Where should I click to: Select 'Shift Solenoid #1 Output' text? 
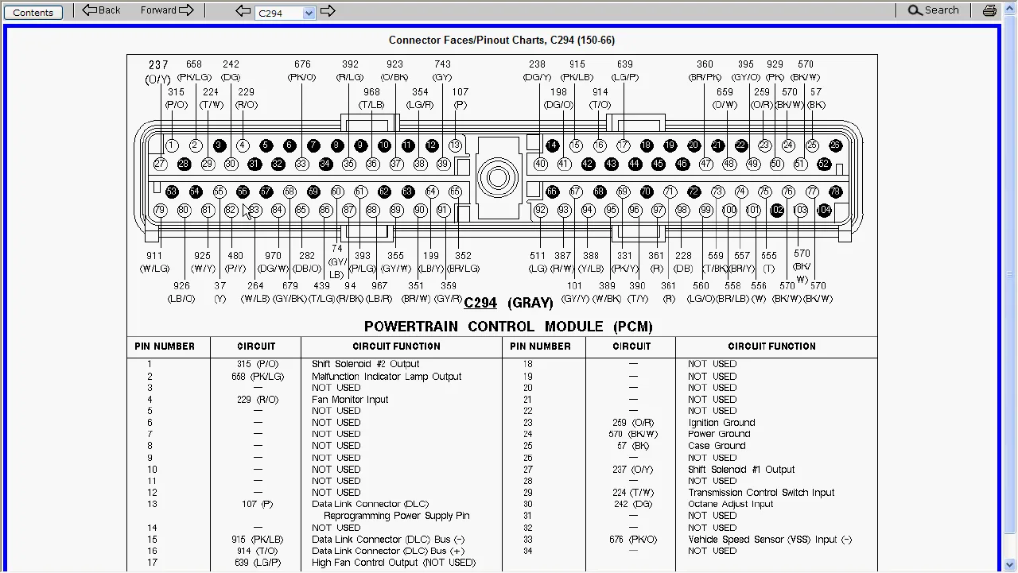(741, 470)
